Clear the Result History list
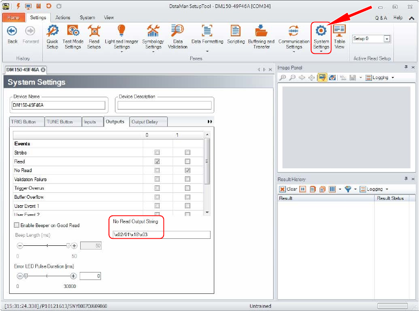419x311 pixels. [x=289, y=189]
